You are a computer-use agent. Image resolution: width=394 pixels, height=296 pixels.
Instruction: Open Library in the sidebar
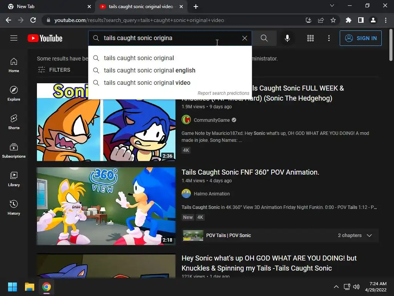tap(14, 179)
